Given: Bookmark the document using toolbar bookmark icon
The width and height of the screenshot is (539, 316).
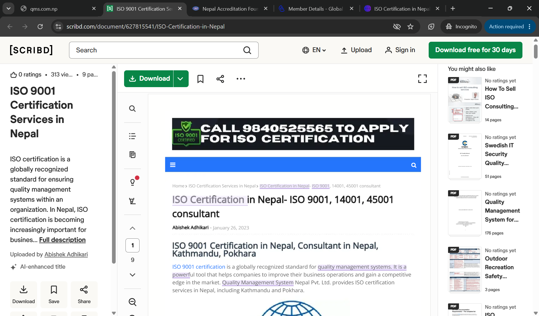Looking at the screenshot, I should click(200, 79).
